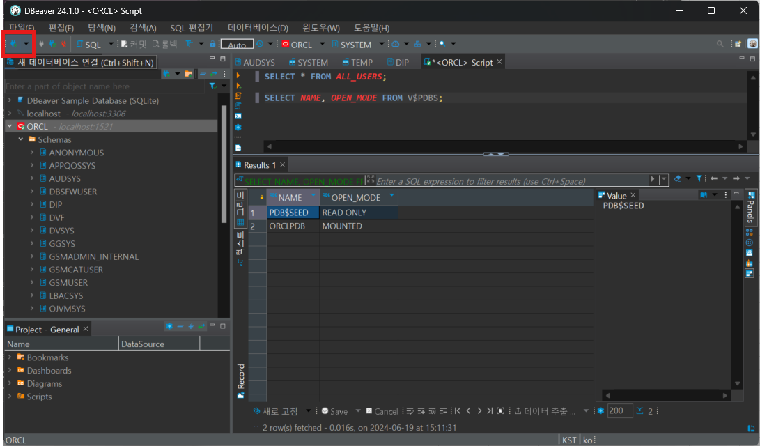
Task: Commit the current transaction
Action: pos(132,43)
